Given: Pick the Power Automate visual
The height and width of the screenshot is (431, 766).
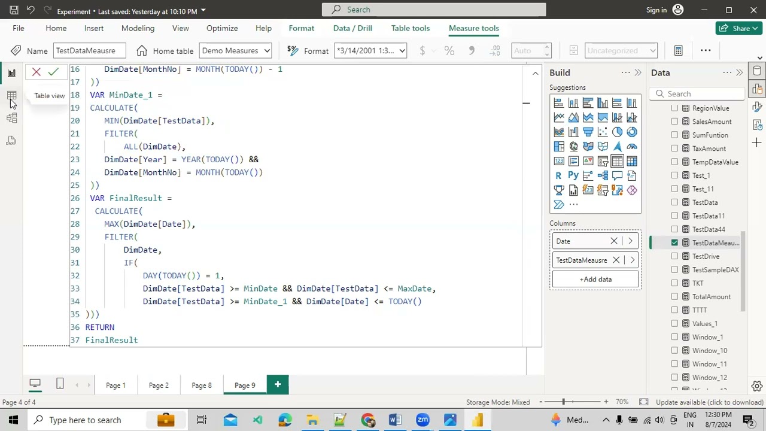Looking at the screenshot, I should click(x=559, y=205).
